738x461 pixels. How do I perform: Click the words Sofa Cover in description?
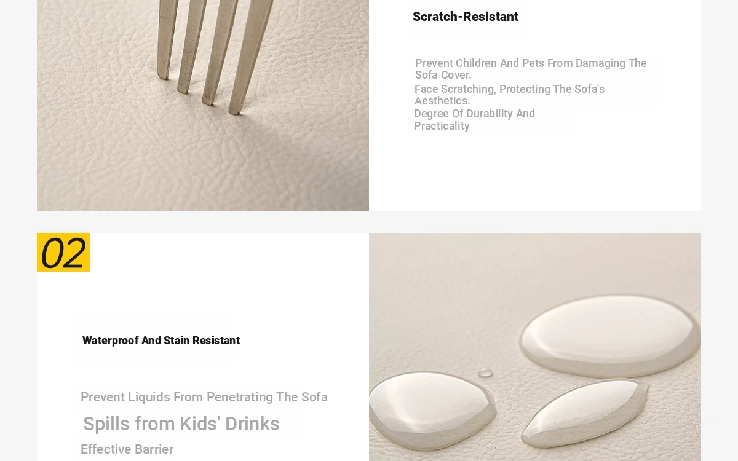443,75
